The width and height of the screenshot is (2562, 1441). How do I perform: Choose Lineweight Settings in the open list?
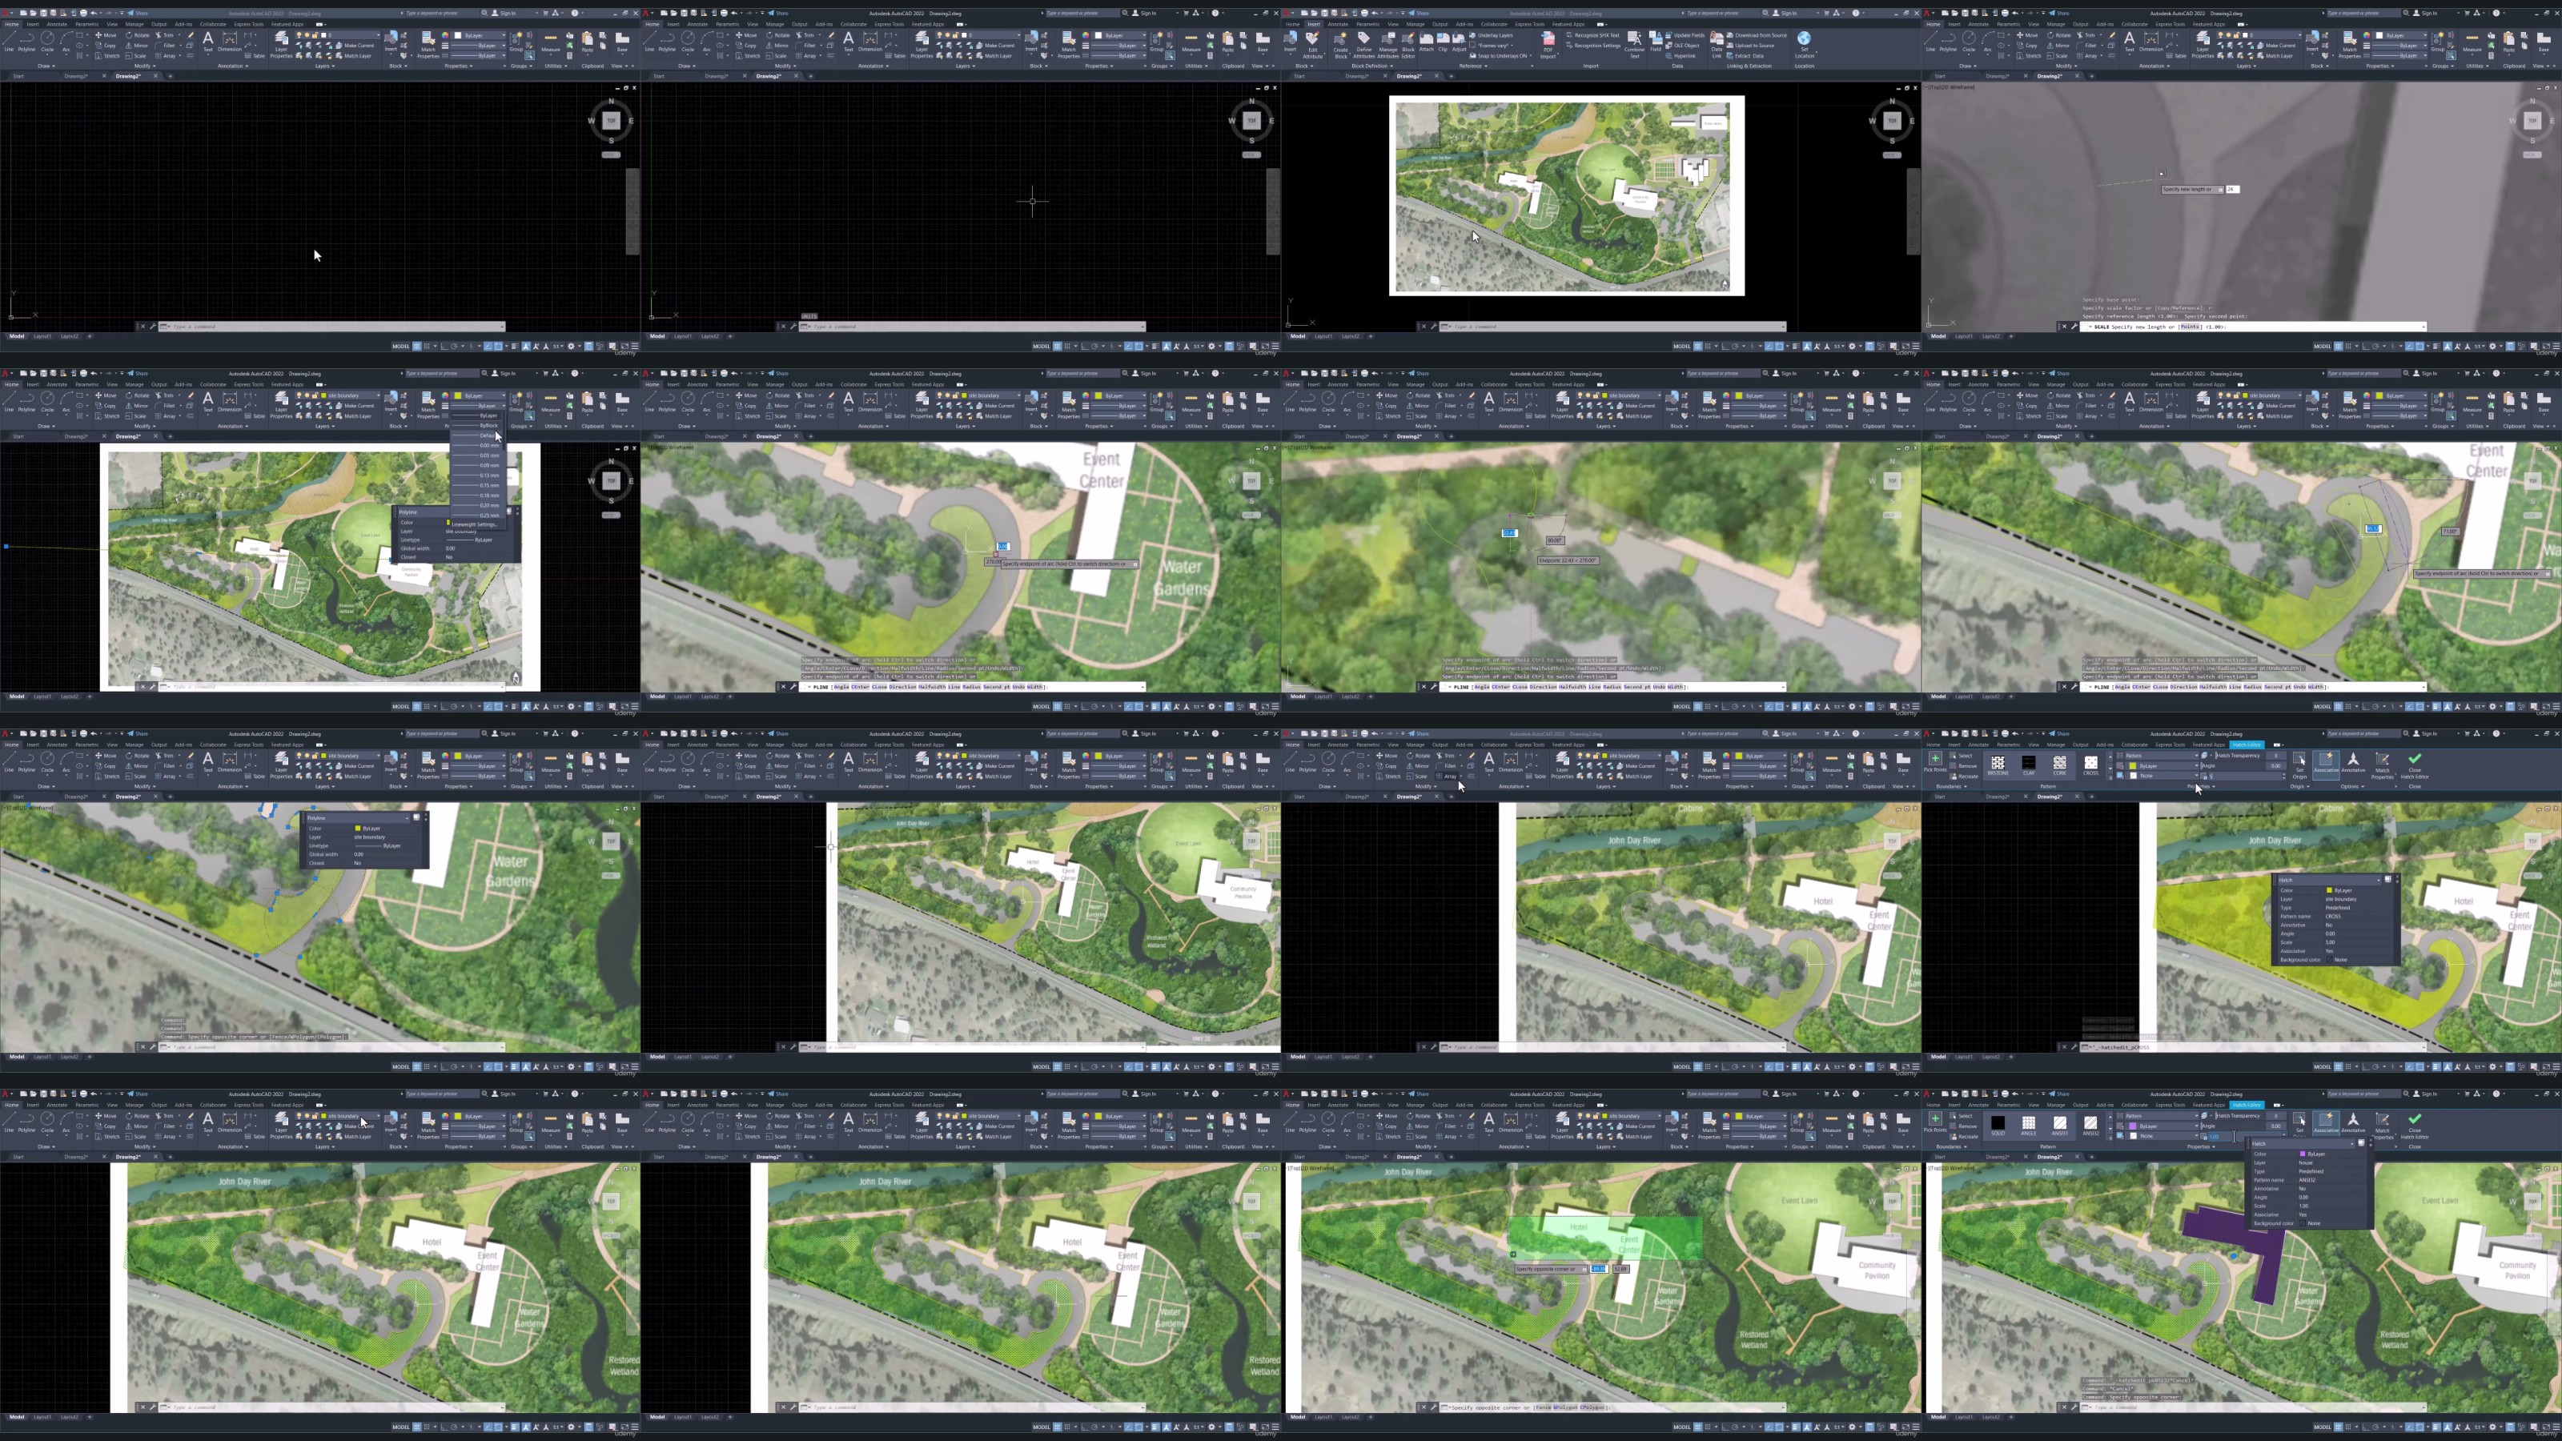[475, 524]
